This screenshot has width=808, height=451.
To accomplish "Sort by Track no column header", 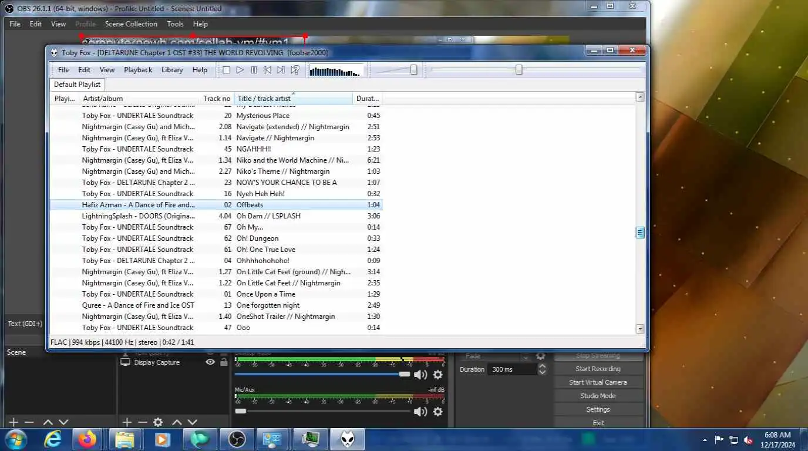I will (217, 98).
